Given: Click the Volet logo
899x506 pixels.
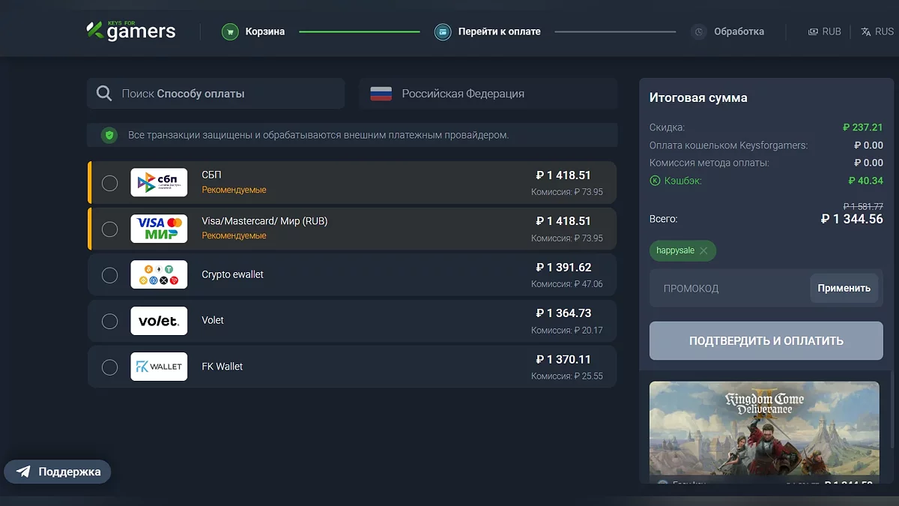Looking at the screenshot, I should coord(159,321).
